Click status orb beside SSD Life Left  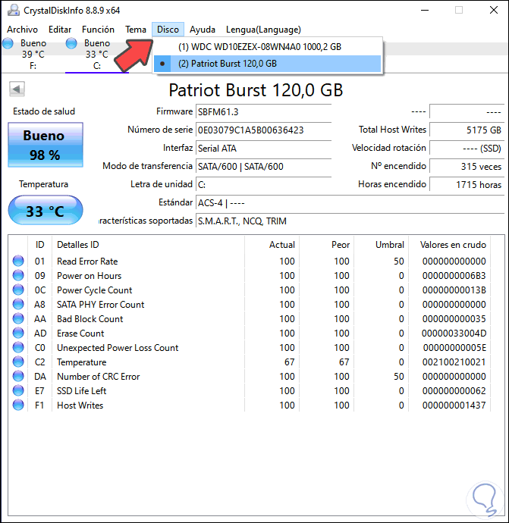(x=18, y=390)
